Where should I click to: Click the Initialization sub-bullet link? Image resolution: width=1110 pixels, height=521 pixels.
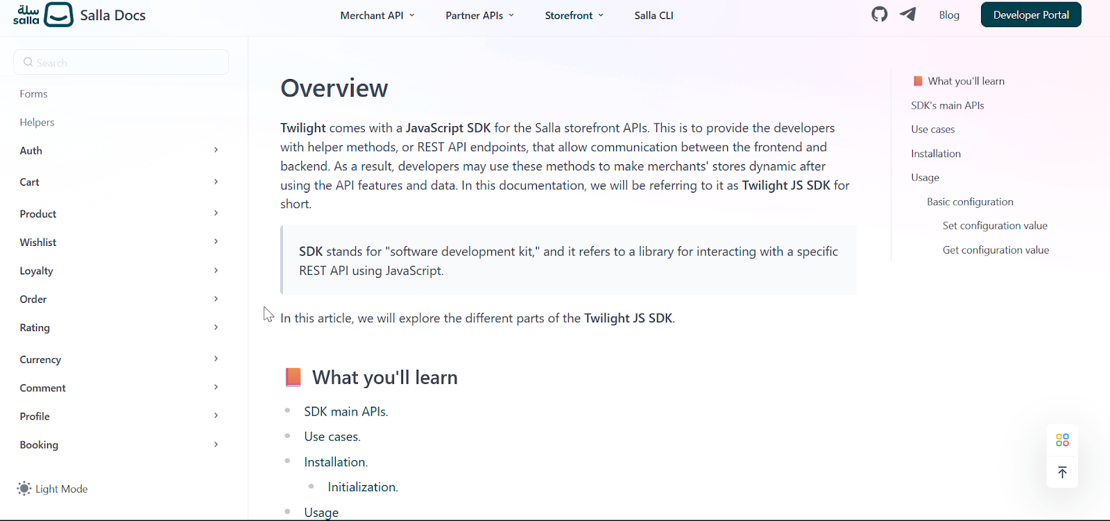point(363,487)
